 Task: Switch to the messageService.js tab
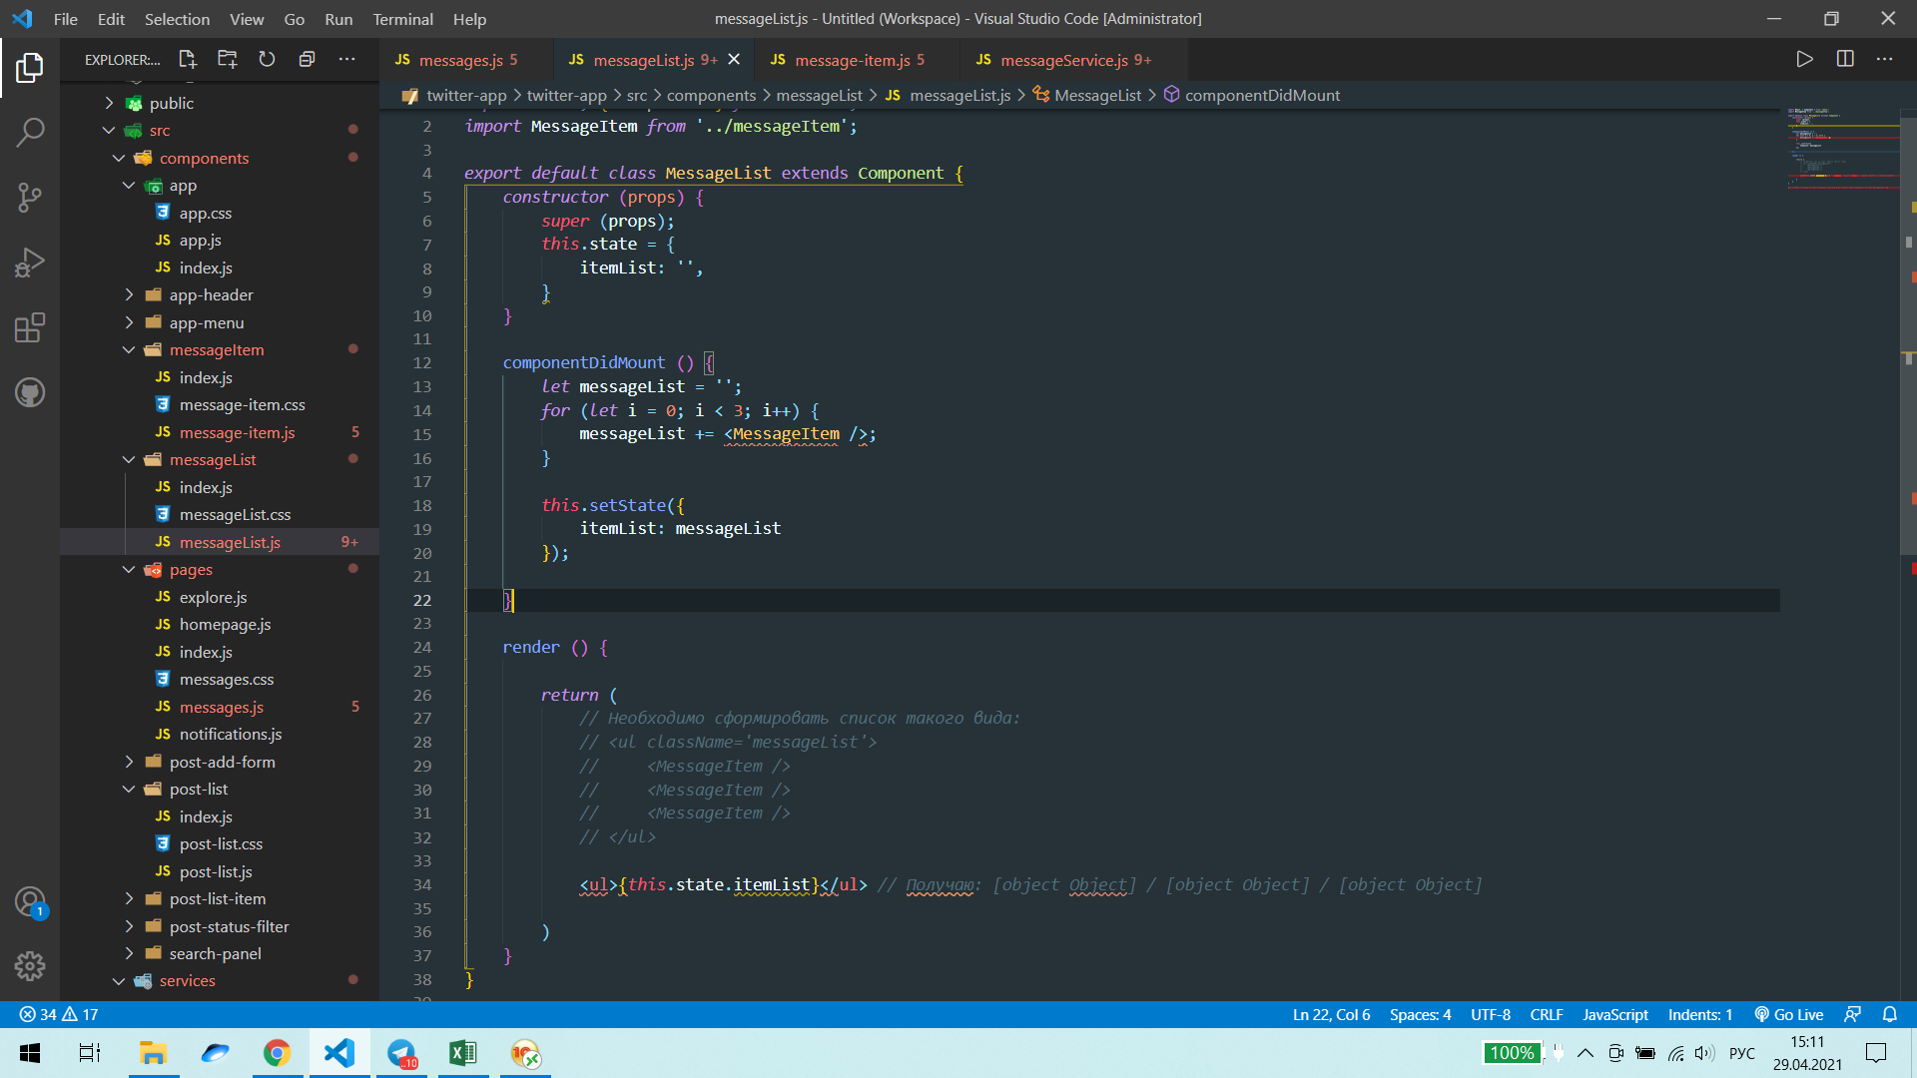[x=1064, y=60]
